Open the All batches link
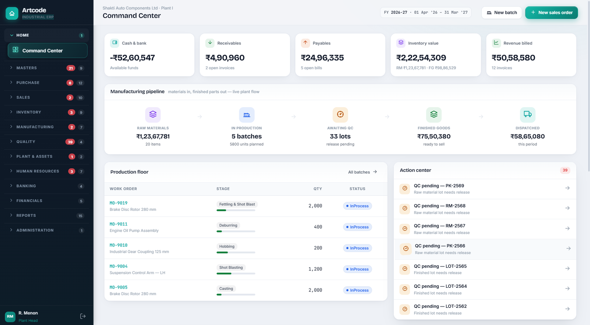The height and width of the screenshot is (325, 590). pos(362,172)
